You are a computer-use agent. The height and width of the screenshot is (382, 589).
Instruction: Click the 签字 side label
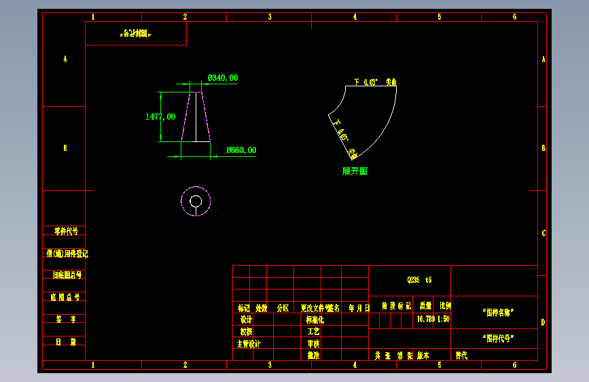66,319
